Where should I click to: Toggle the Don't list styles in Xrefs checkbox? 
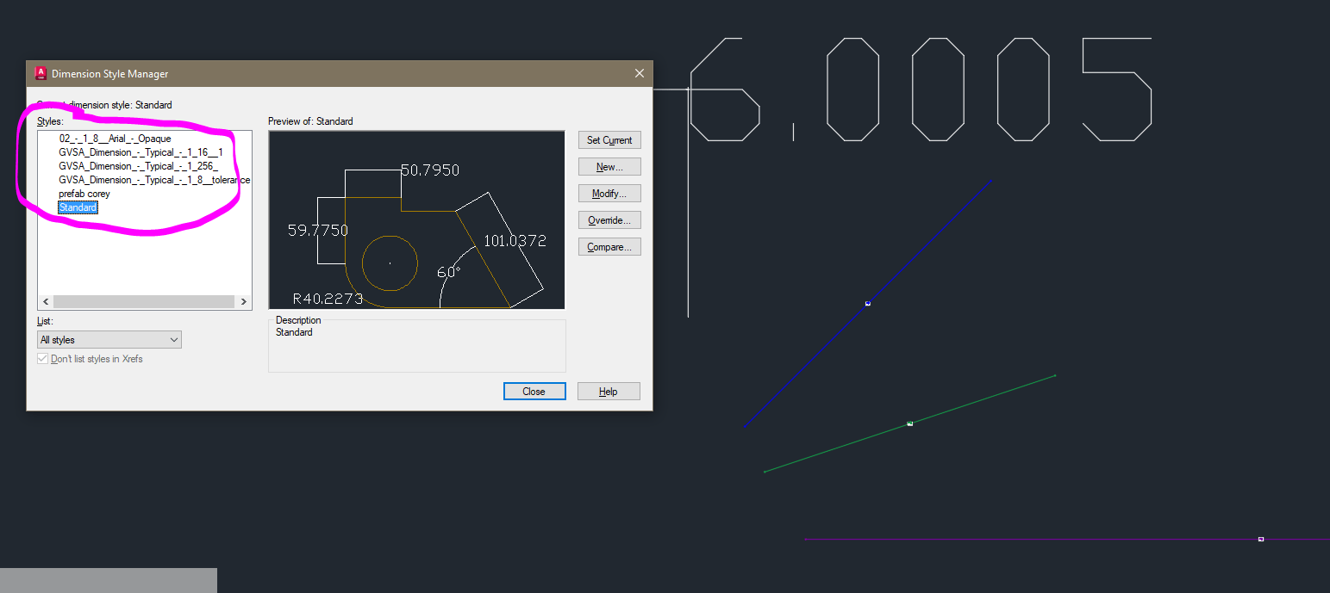(x=42, y=358)
